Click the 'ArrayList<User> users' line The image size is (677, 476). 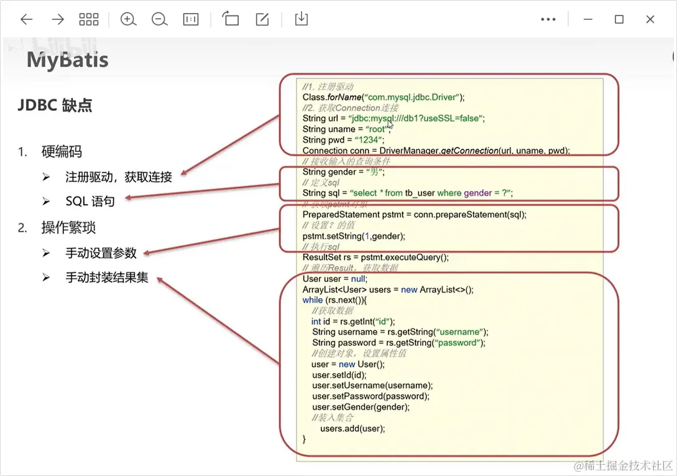[x=388, y=290]
